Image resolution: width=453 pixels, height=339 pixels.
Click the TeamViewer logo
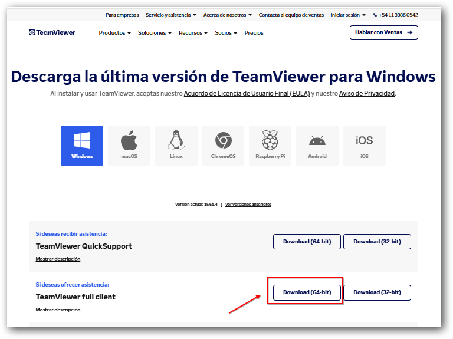52,32
